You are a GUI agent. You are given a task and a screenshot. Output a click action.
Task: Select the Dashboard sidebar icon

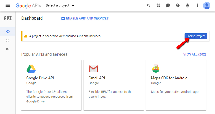pos(8,32)
